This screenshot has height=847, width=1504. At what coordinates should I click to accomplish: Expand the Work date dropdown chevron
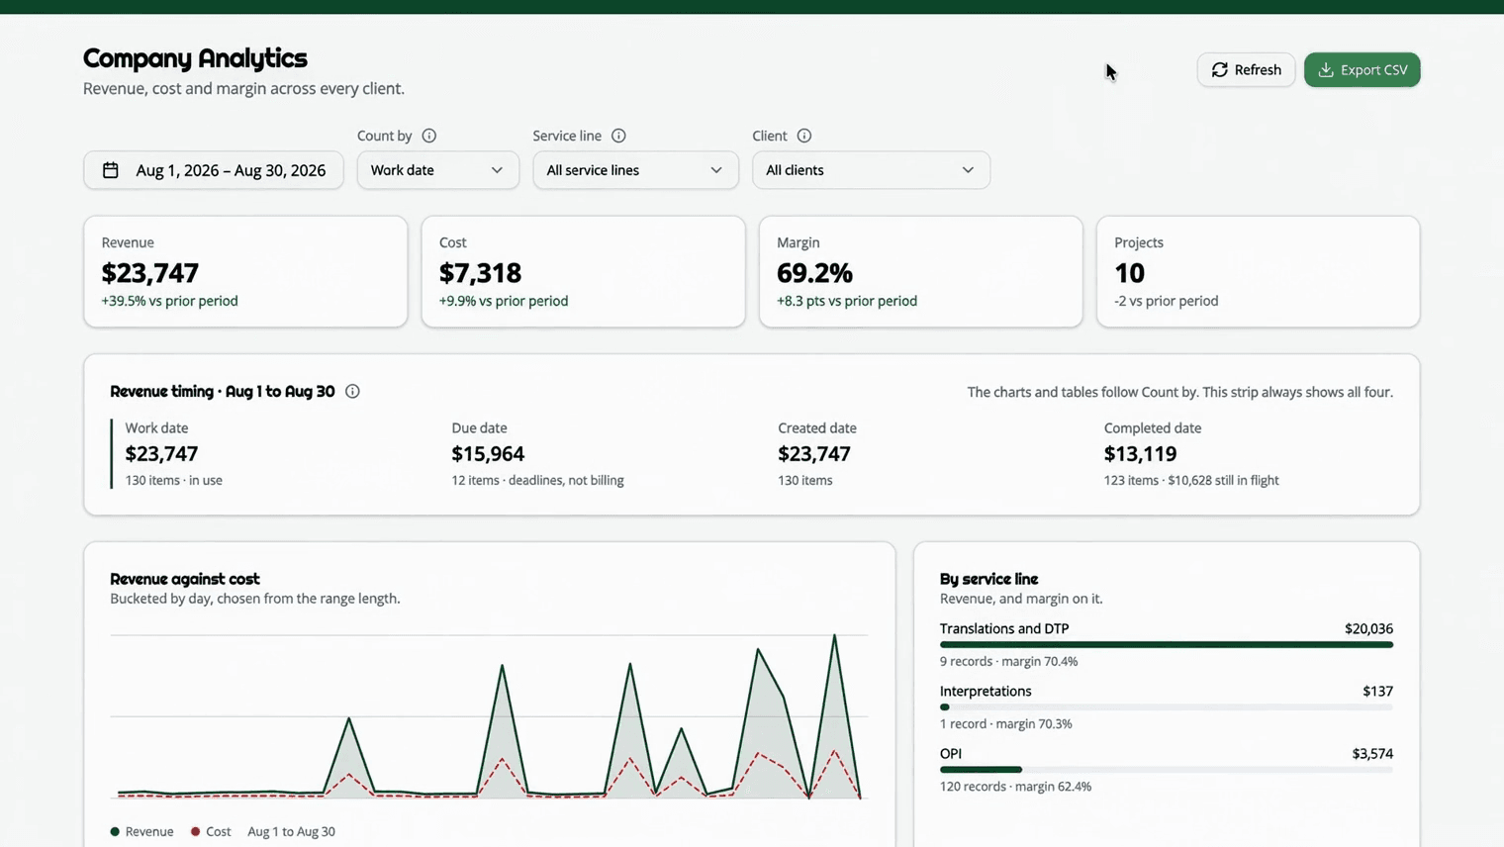point(497,170)
